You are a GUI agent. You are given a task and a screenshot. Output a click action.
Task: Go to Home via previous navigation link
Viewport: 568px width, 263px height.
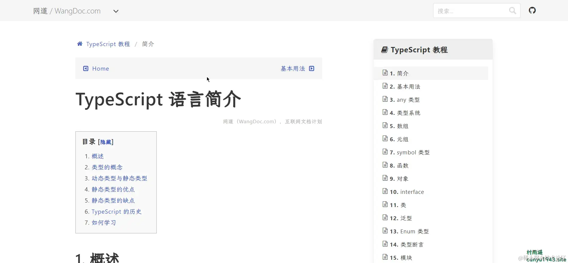point(100,69)
